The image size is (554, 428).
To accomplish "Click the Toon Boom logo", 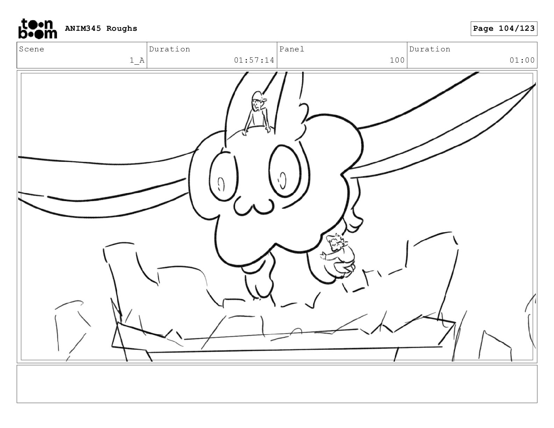I will pos(37,28).
